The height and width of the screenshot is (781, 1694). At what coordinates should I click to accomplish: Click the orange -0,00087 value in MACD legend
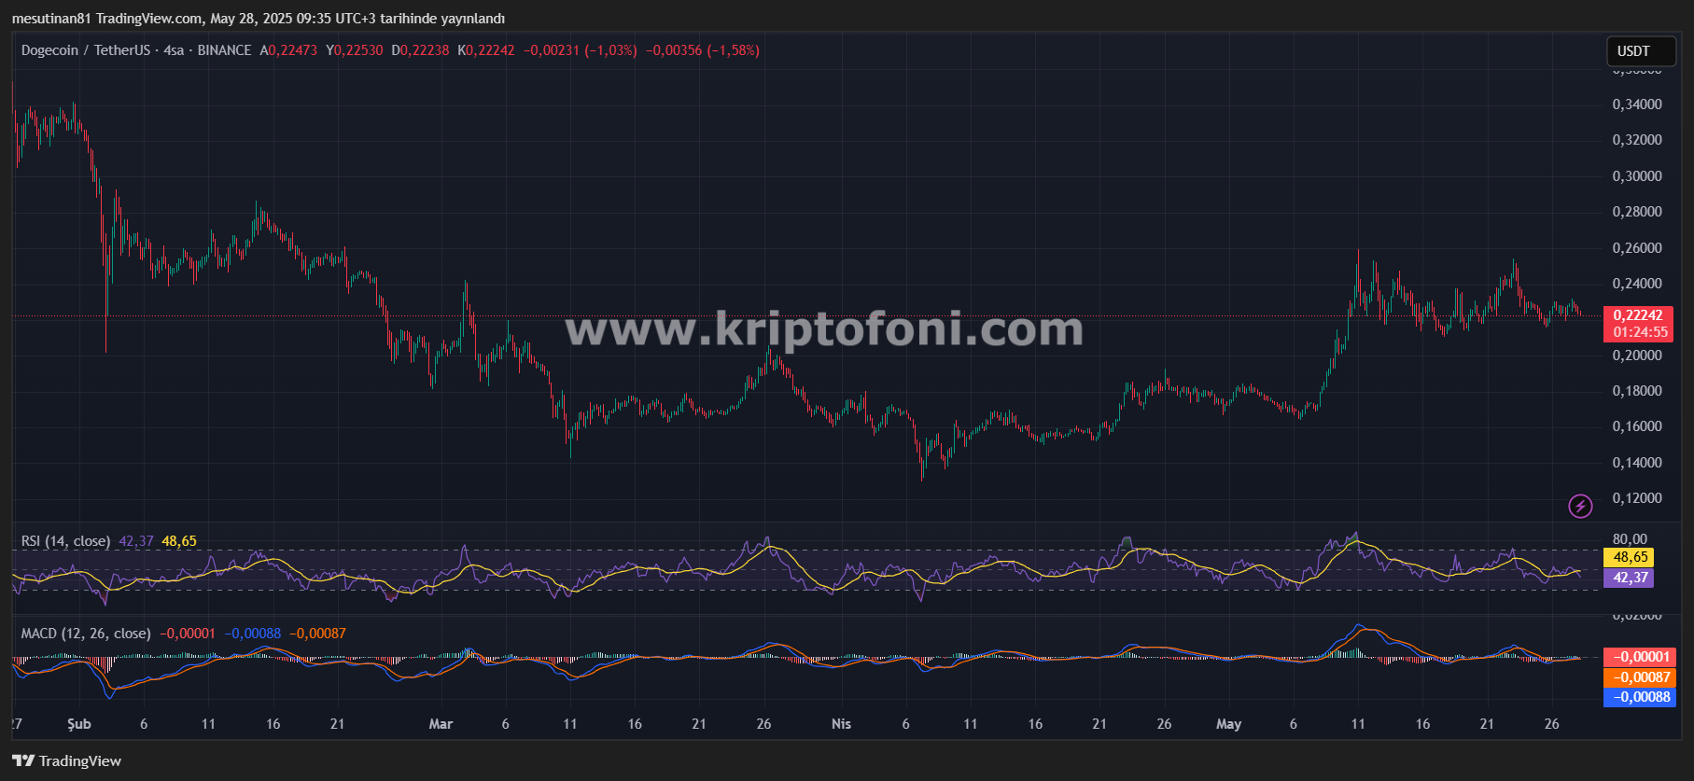pos(317,634)
